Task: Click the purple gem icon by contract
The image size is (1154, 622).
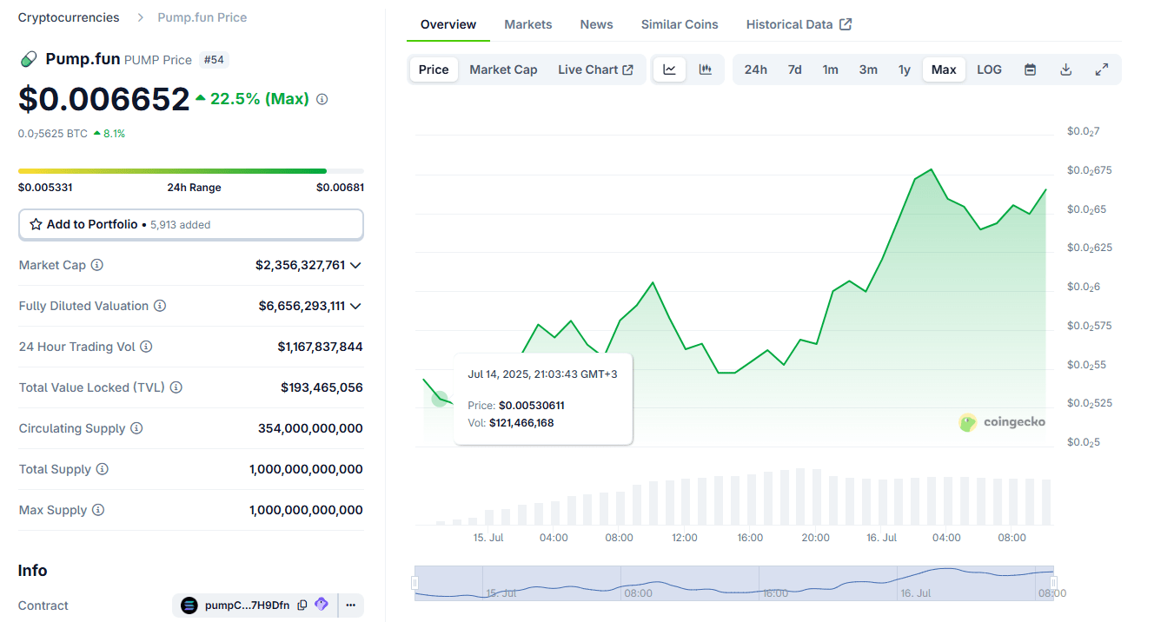Action: (x=321, y=605)
